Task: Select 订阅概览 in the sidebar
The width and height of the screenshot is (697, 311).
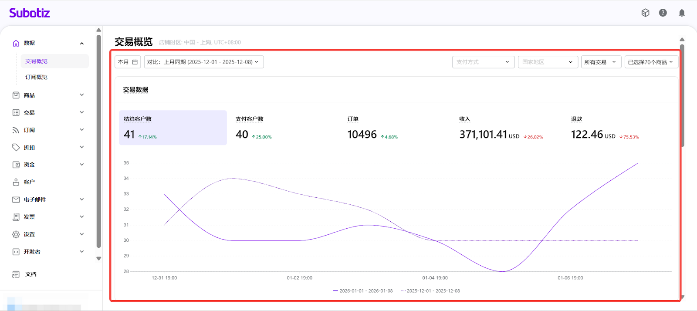Action: [37, 77]
